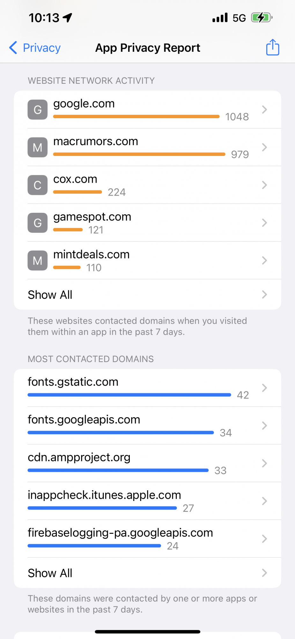Image resolution: width=295 pixels, height=639 pixels.
Task: Tap the share icon to export the report
Action: 272,47
